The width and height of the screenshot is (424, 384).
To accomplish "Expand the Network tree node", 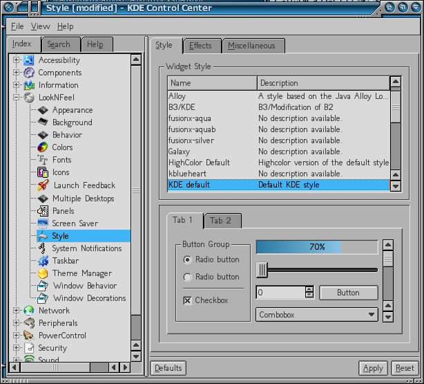I will 16,311.
